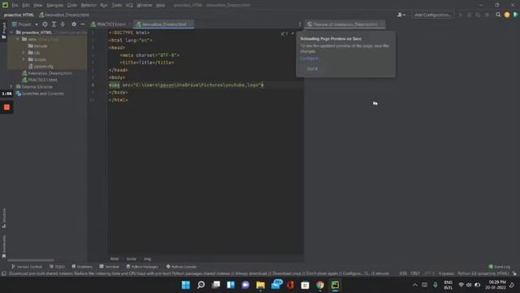
Task: Collapse the praactice_HTML root folder
Action: click(12, 33)
